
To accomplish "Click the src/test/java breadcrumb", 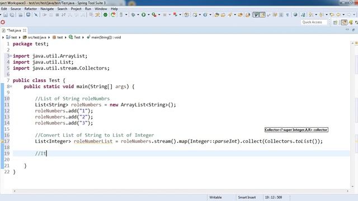I will coord(35,37).
